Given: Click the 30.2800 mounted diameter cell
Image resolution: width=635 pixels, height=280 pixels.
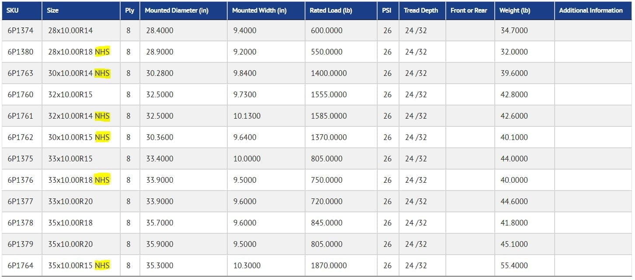Looking at the screenshot, I should pos(160,73).
